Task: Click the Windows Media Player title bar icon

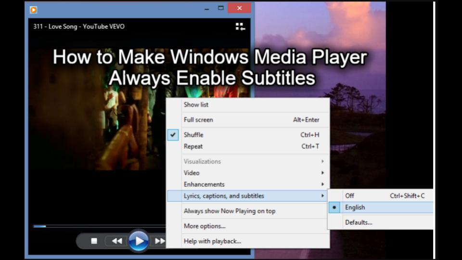Action: pyautogui.click(x=34, y=9)
